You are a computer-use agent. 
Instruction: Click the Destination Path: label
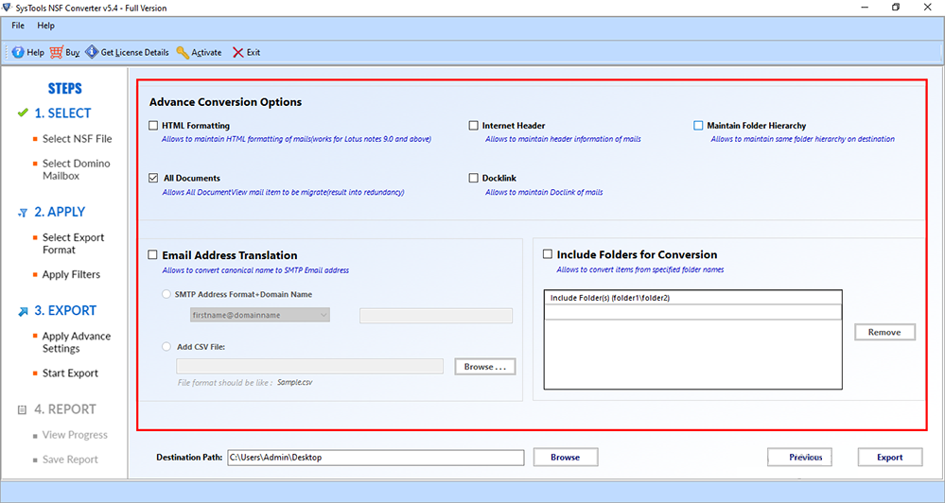(x=189, y=458)
